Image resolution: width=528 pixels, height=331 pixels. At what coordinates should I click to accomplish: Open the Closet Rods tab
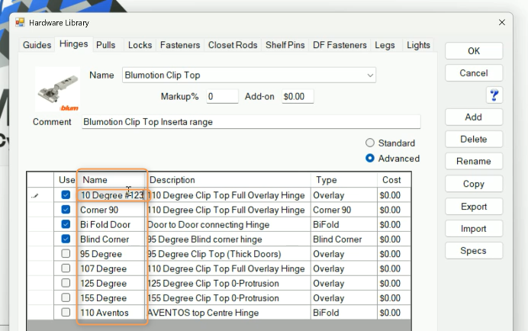(233, 45)
